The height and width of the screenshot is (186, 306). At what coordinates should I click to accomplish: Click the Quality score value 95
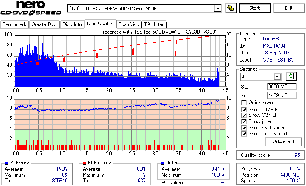(297, 155)
